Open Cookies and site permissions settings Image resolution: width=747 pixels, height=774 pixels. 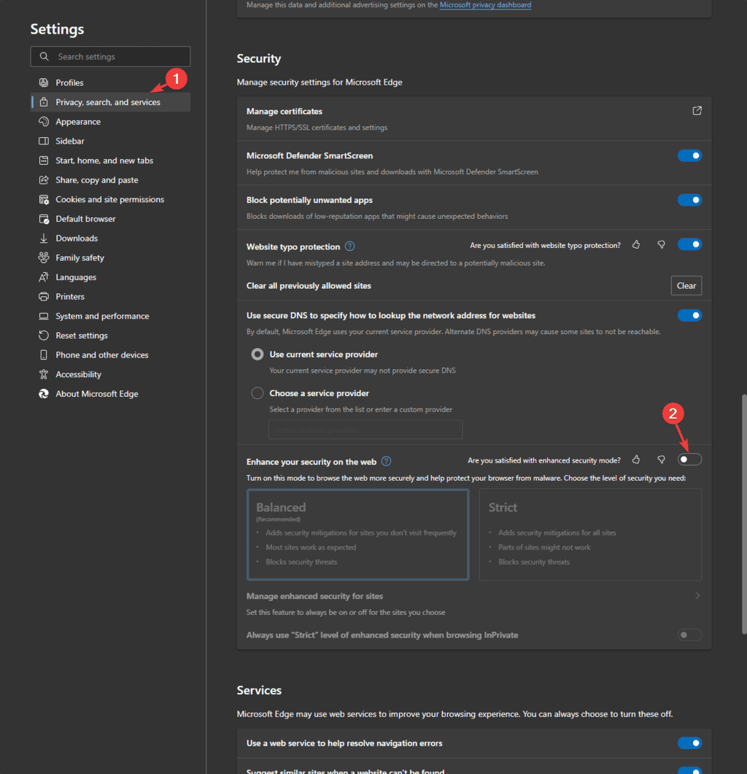click(x=111, y=199)
